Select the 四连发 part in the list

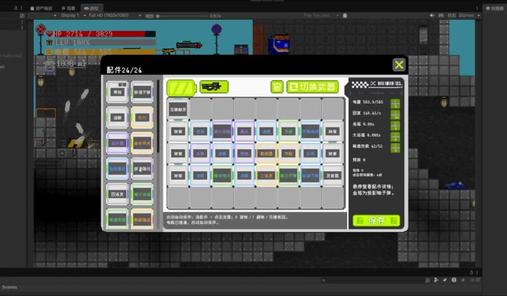click(x=118, y=195)
